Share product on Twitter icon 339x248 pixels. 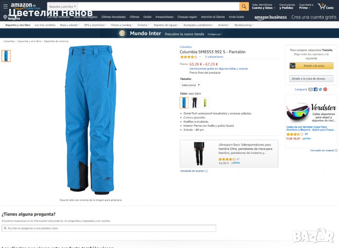coord(320,90)
